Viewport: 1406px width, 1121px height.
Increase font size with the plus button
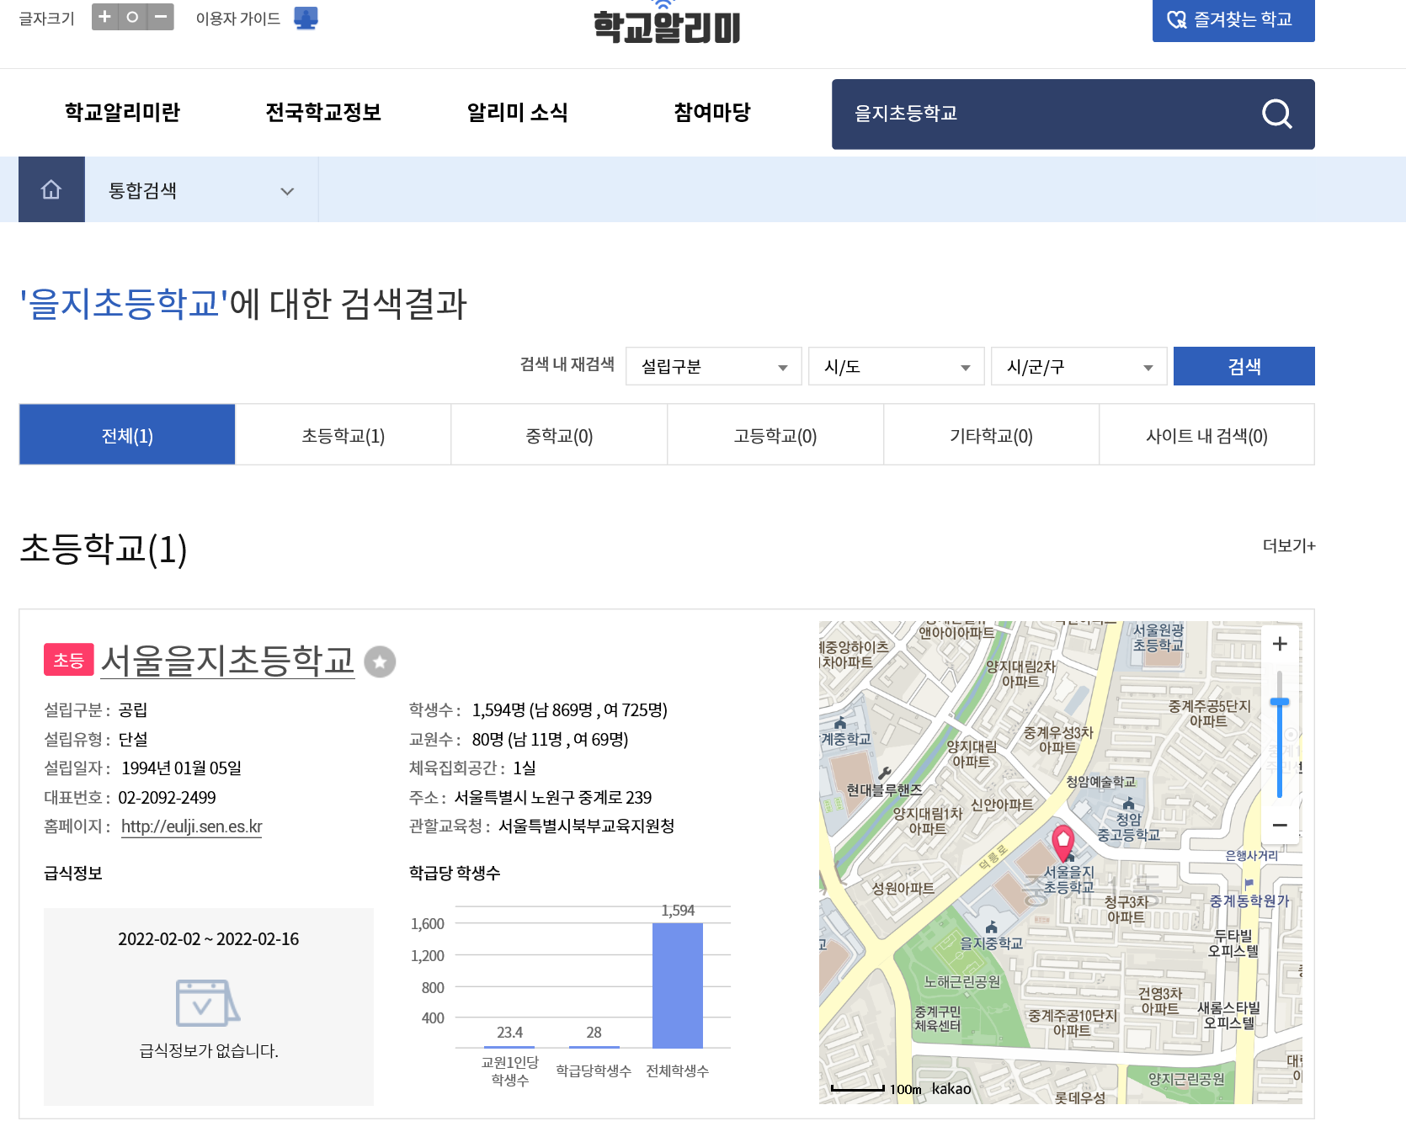(105, 16)
